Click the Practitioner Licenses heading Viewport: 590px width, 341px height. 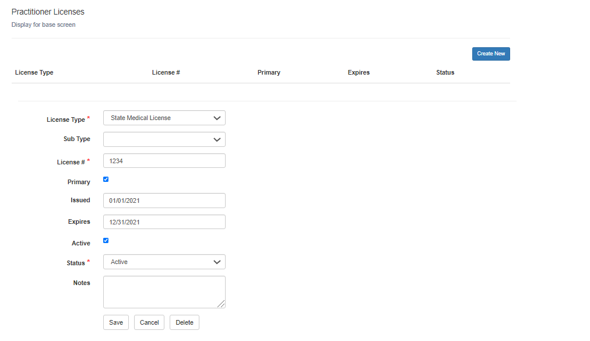[48, 12]
